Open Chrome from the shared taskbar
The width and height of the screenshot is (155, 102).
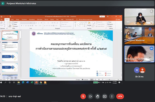(41, 82)
